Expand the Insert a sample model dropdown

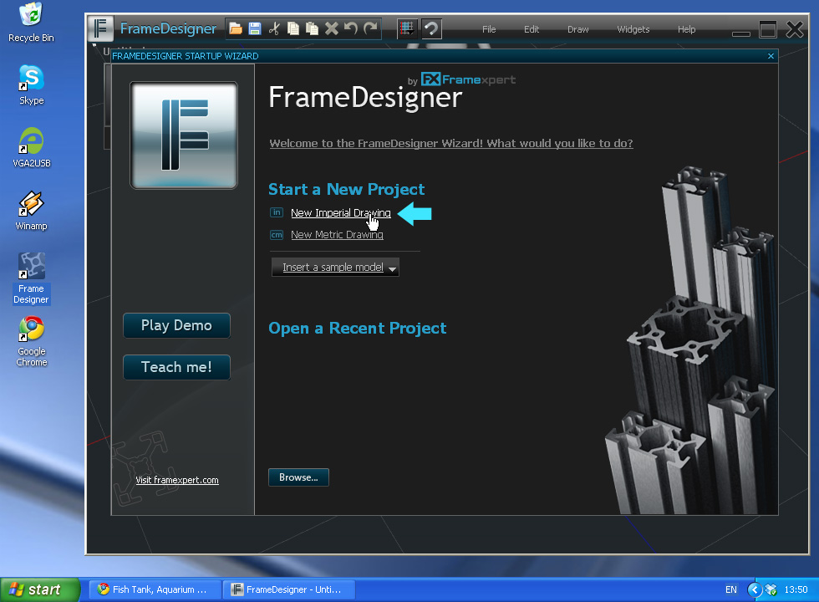(335, 267)
